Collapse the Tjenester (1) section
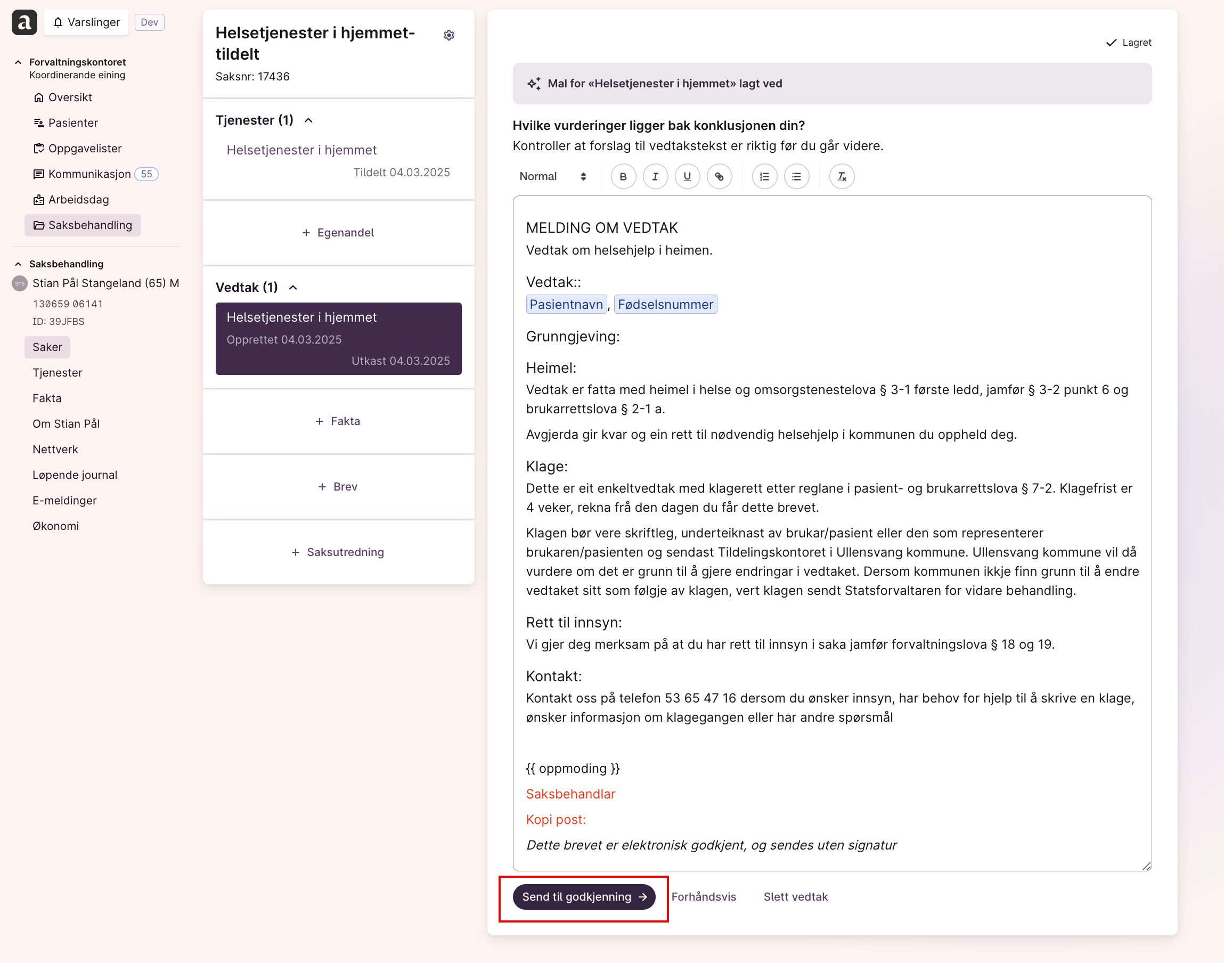This screenshot has height=963, width=1224. tap(308, 120)
